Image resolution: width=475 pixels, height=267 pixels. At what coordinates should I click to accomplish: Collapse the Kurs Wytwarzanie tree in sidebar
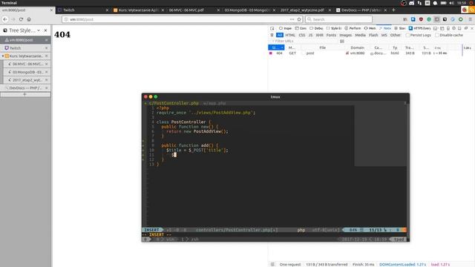3,56
